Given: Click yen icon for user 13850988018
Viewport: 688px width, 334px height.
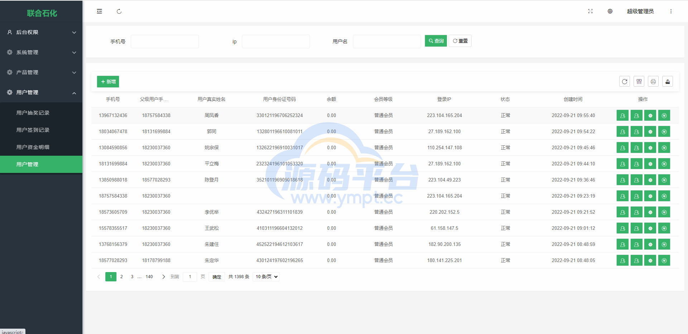Looking at the screenshot, I should [664, 180].
